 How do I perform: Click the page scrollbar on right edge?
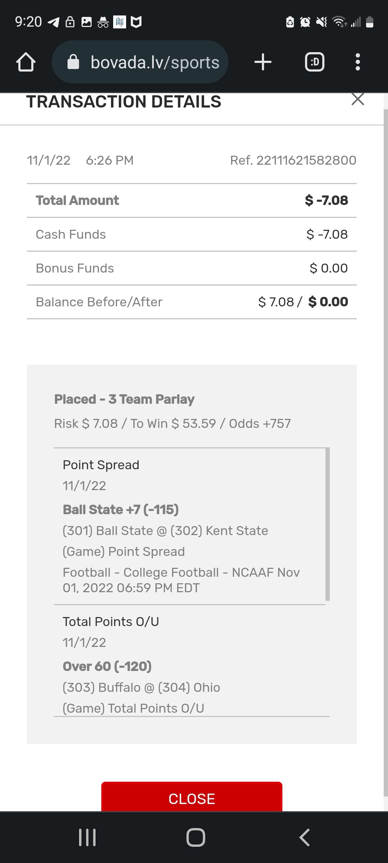[x=385, y=453]
